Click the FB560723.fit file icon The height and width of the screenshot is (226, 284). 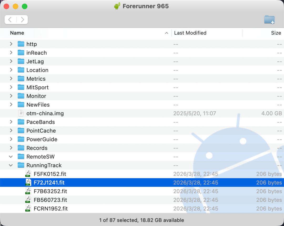point(28,200)
